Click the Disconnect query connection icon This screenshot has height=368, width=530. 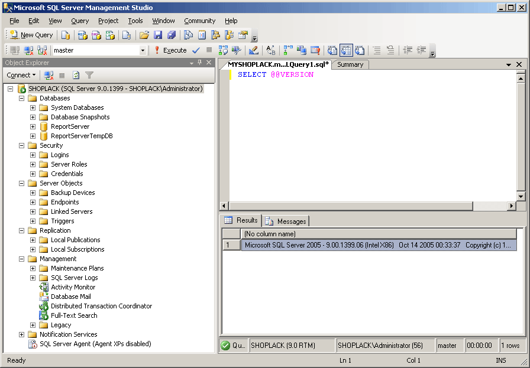coord(29,50)
